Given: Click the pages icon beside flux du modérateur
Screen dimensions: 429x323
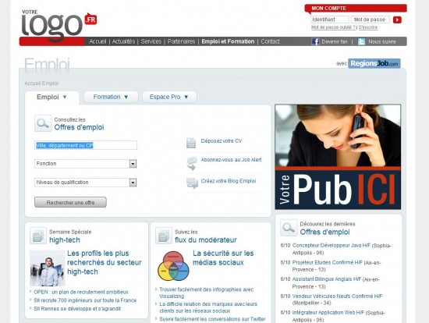Looking at the screenshot, I should (x=164, y=236).
